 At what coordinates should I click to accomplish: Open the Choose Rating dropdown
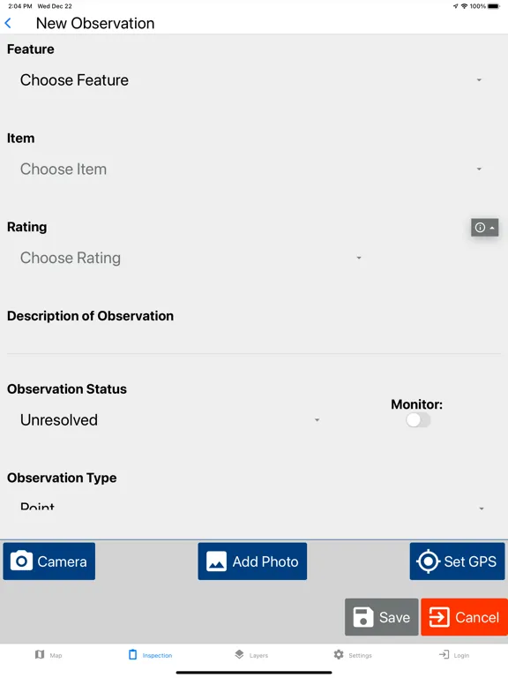pos(190,258)
